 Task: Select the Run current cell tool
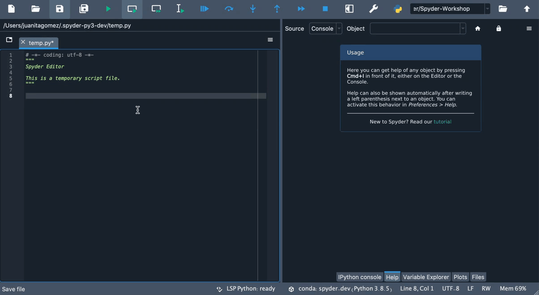[x=132, y=8]
